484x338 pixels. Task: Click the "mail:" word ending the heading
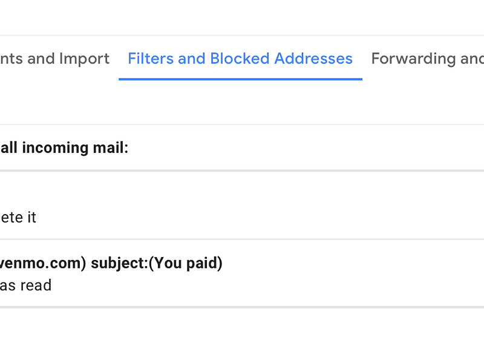pyautogui.click(x=111, y=148)
